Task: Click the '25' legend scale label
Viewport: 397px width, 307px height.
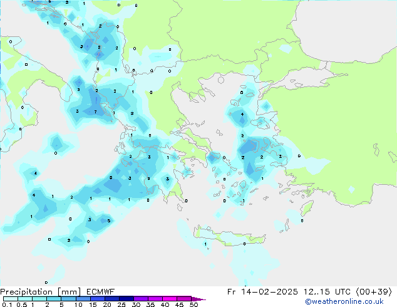Action: (121, 304)
